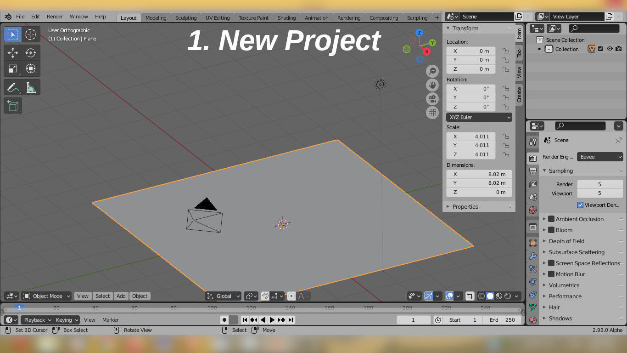The height and width of the screenshot is (353, 627).
Task: Click the Blender logo menu icon
Action: point(8,17)
